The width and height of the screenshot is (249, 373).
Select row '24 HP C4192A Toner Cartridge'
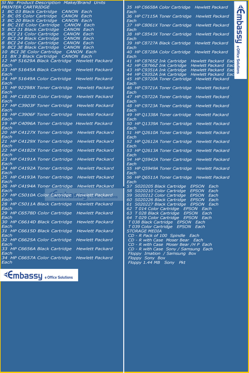58,170
